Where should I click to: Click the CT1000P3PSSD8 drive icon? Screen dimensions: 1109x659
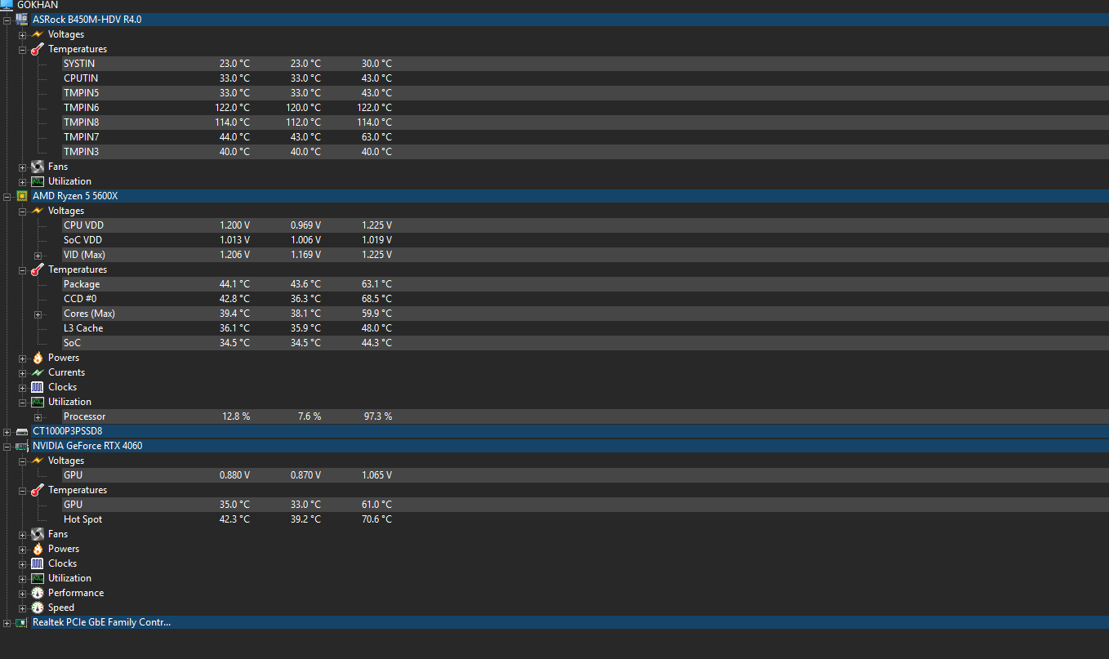tap(22, 431)
